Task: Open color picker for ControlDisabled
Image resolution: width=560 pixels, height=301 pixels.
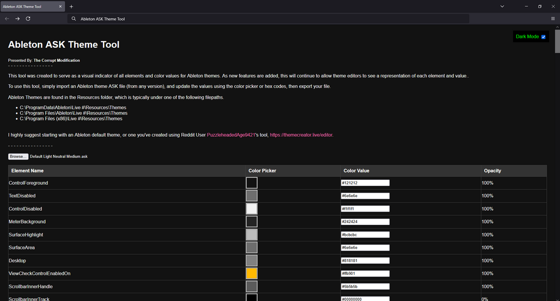Action: click(251, 209)
